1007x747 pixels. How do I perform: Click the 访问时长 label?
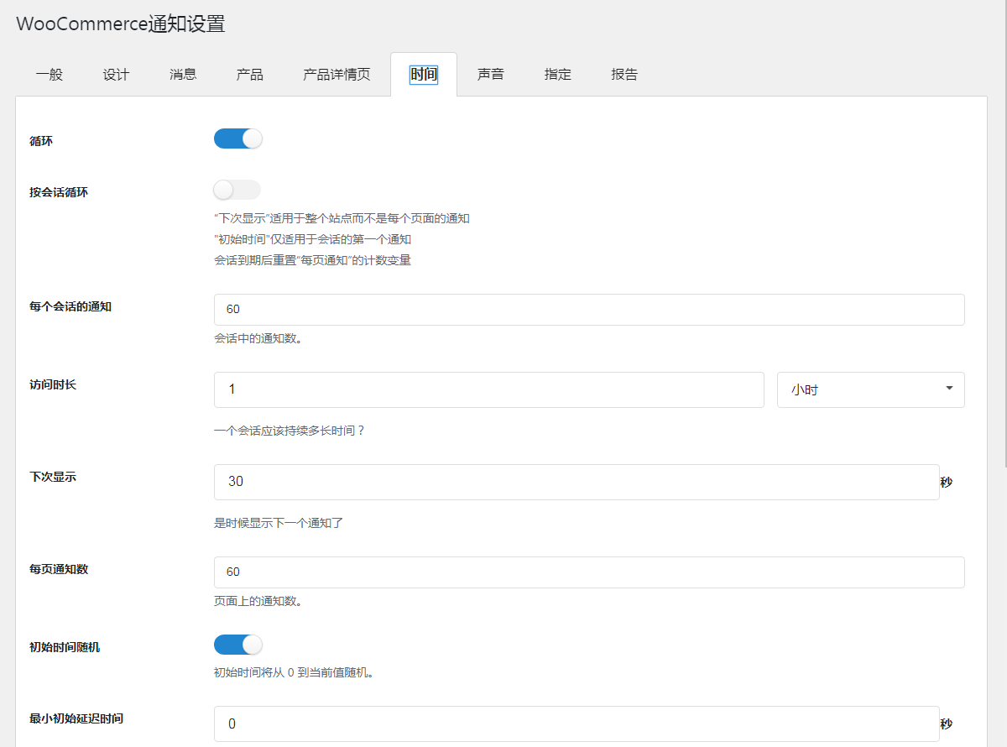(x=53, y=384)
